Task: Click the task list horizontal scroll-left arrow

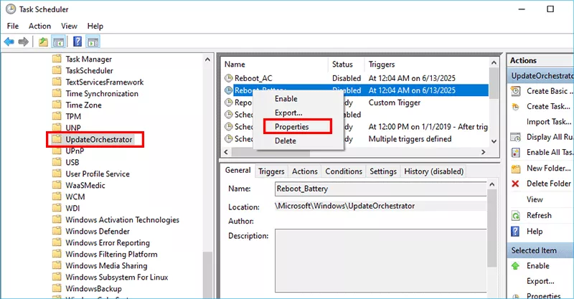Action: point(226,152)
